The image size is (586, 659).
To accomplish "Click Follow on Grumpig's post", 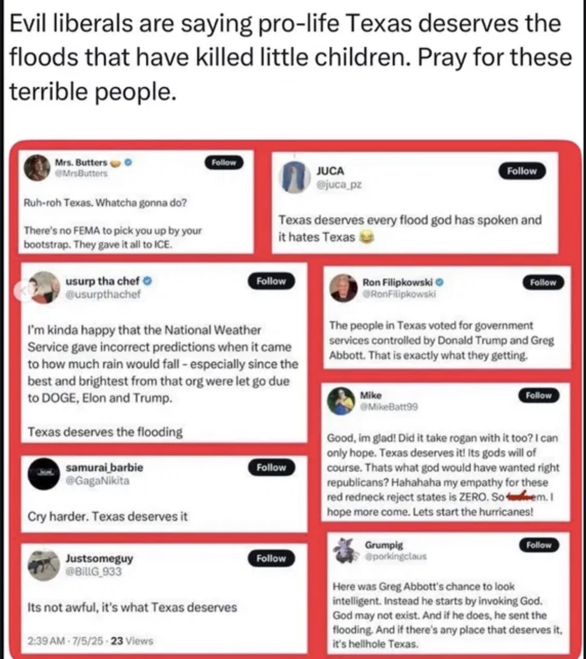I will [x=538, y=545].
